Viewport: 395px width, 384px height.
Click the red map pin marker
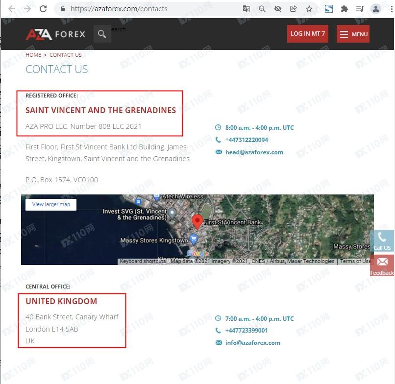click(197, 222)
